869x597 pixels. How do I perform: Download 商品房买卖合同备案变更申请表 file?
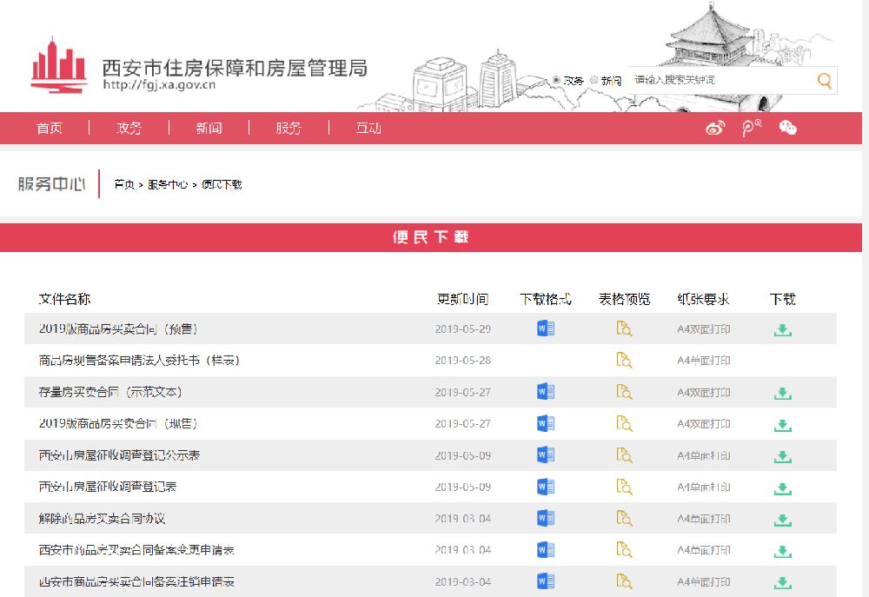click(783, 551)
